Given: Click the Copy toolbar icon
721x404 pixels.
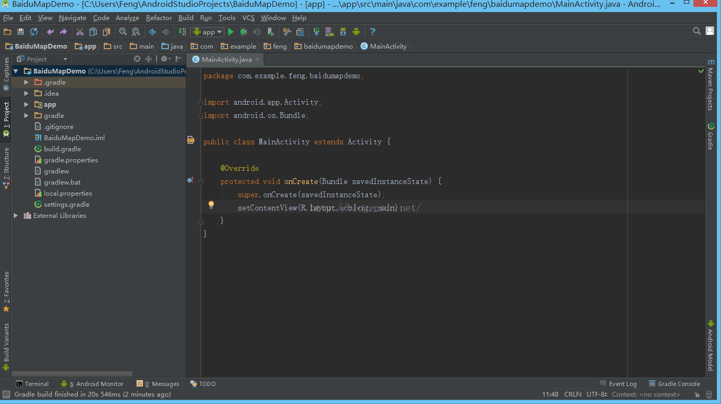Looking at the screenshot, I should pyautogui.click(x=93, y=32).
